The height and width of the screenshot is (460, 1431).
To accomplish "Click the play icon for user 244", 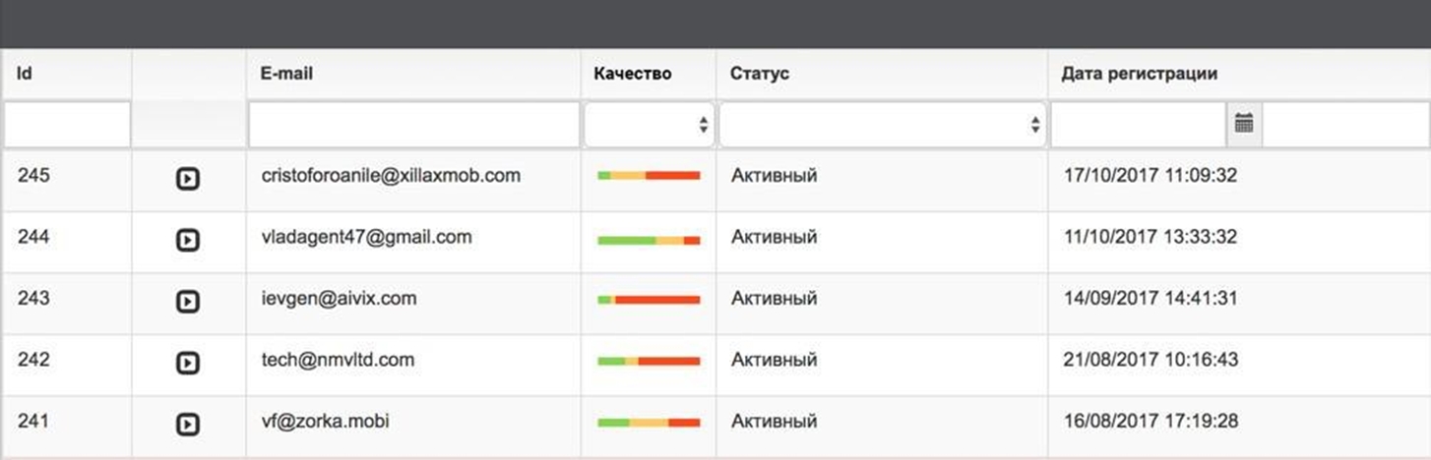I will click(187, 240).
